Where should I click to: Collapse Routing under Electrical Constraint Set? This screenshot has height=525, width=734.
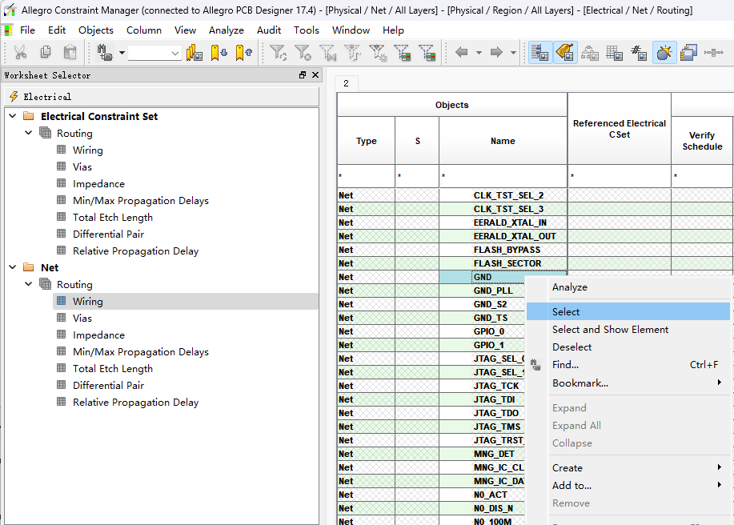click(29, 133)
